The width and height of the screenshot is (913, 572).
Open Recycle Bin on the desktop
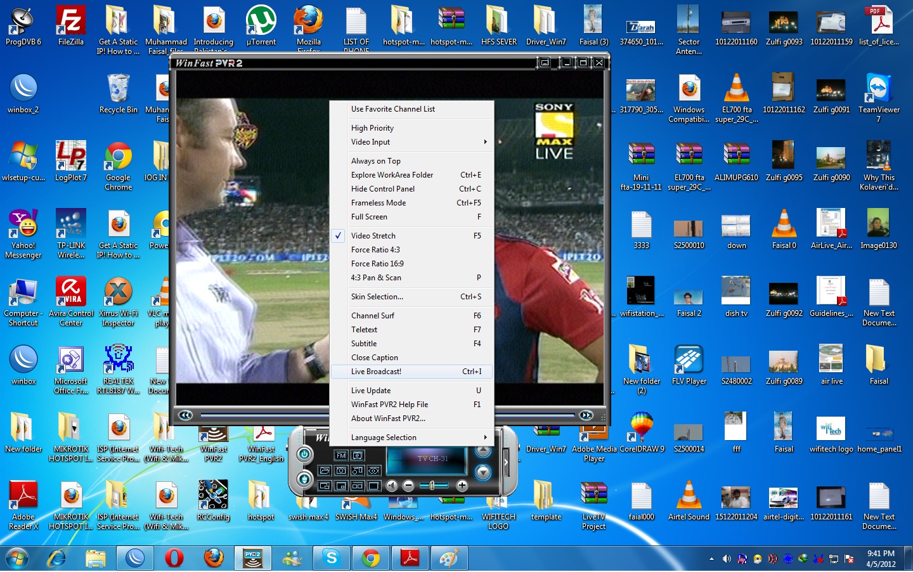click(x=119, y=94)
